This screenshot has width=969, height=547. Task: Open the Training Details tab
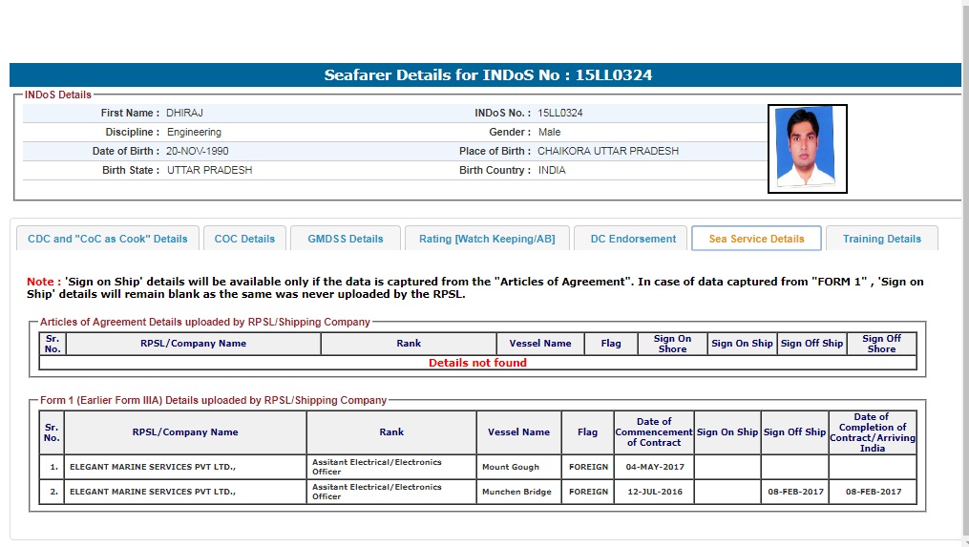point(881,239)
